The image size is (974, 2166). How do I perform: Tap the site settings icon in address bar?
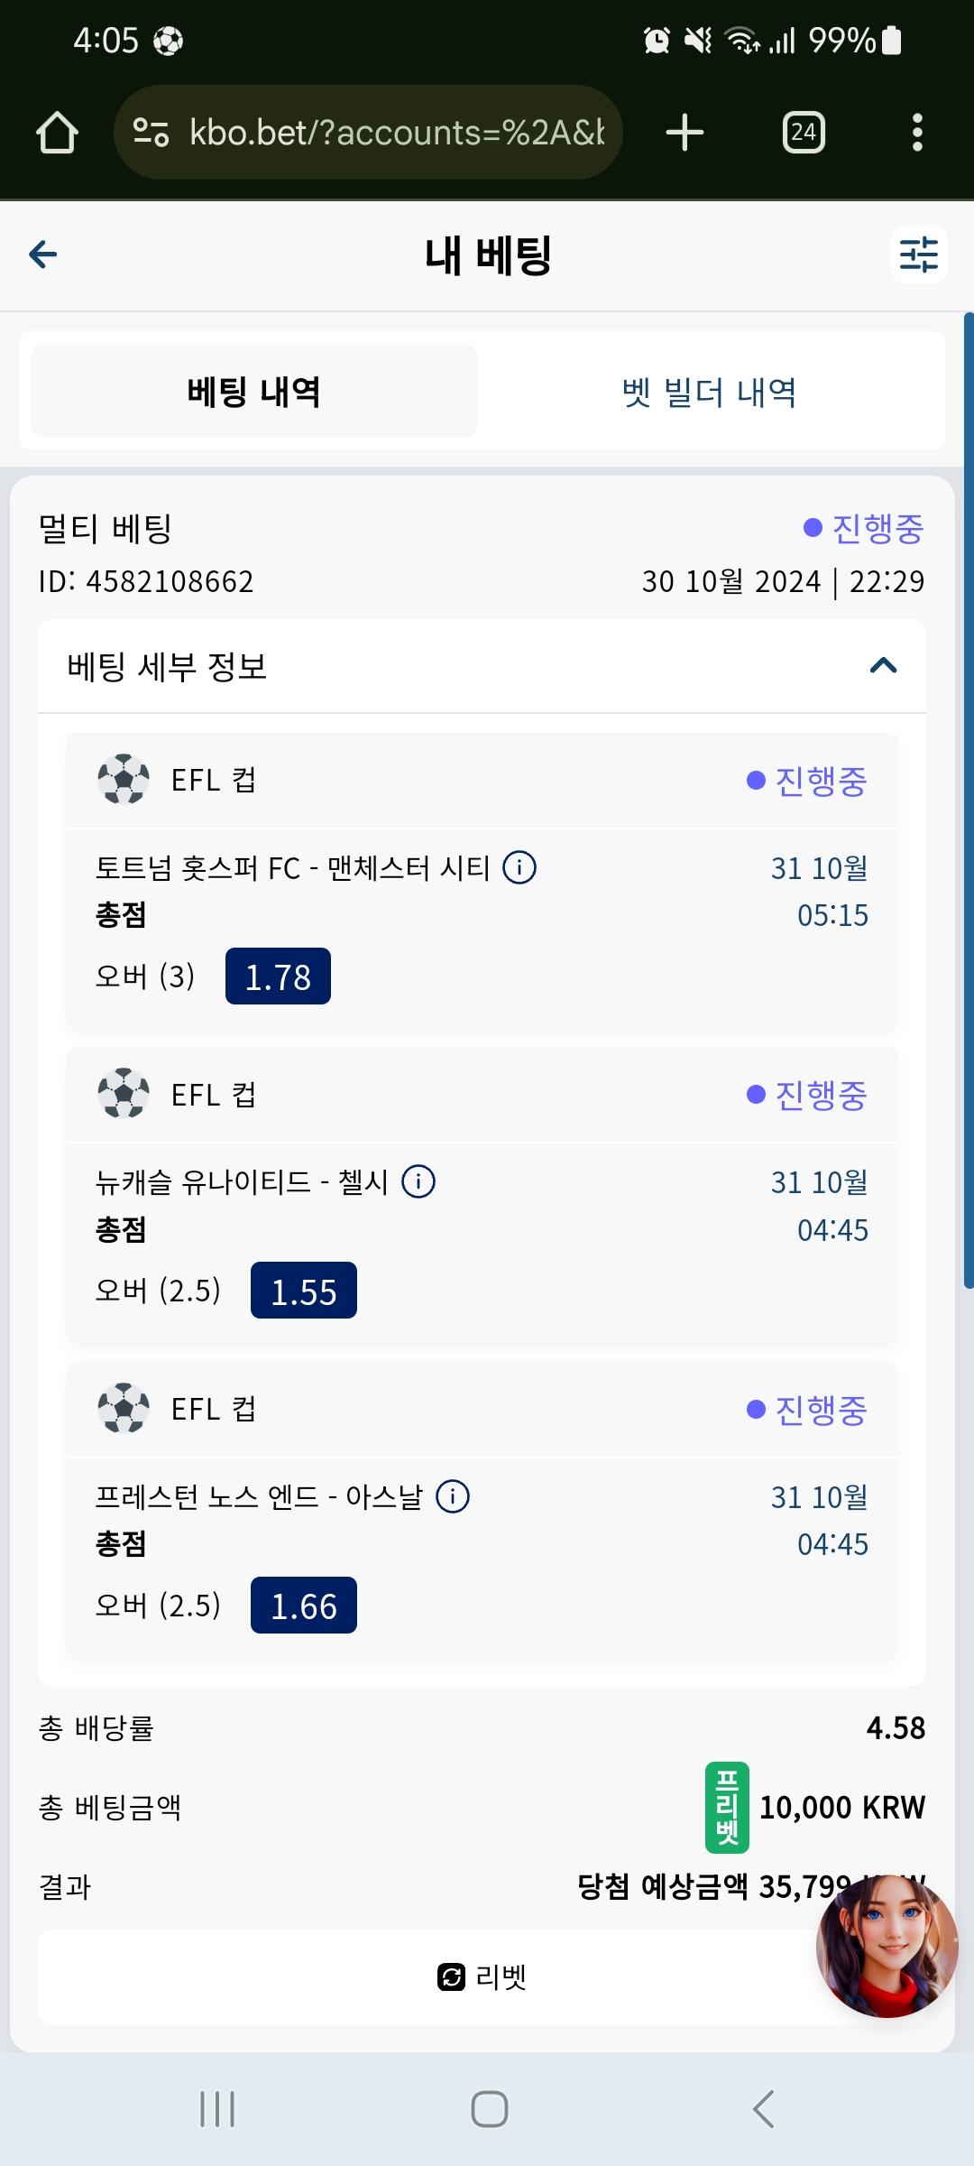[x=152, y=133]
